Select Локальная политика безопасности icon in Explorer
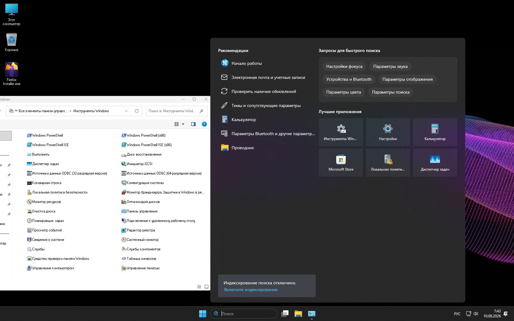The image size is (514, 321). [29, 192]
